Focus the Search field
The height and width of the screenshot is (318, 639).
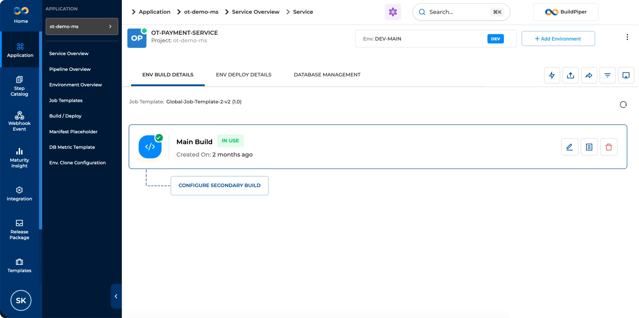pos(461,12)
